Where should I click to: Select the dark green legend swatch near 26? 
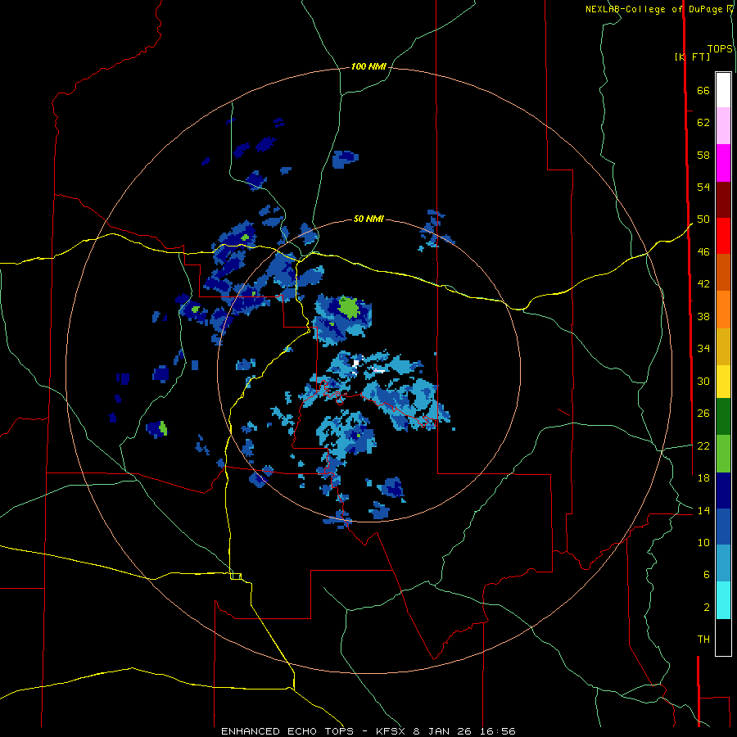pyautogui.click(x=723, y=416)
